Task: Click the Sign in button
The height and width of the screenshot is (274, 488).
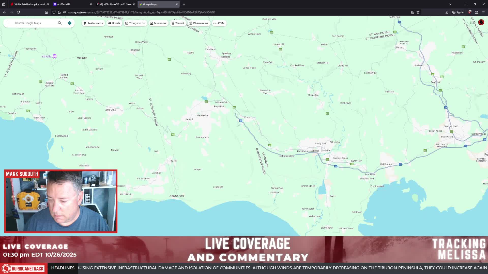Action: [x=458, y=12]
